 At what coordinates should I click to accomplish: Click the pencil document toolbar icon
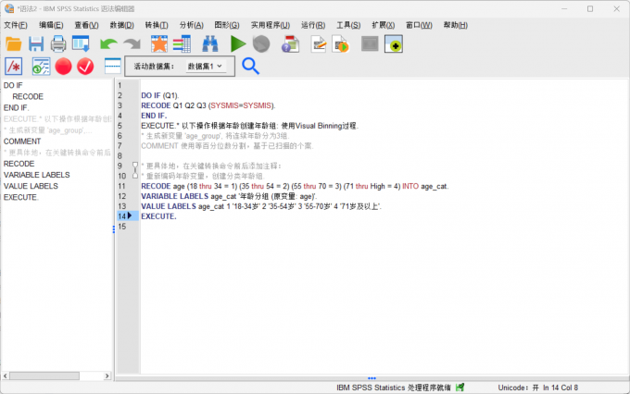pyautogui.click(x=319, y=43)
